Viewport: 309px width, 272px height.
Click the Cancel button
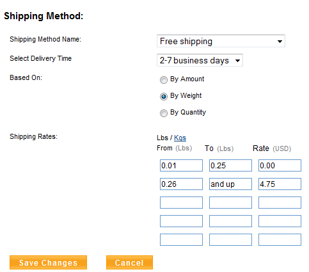[129, 262]
